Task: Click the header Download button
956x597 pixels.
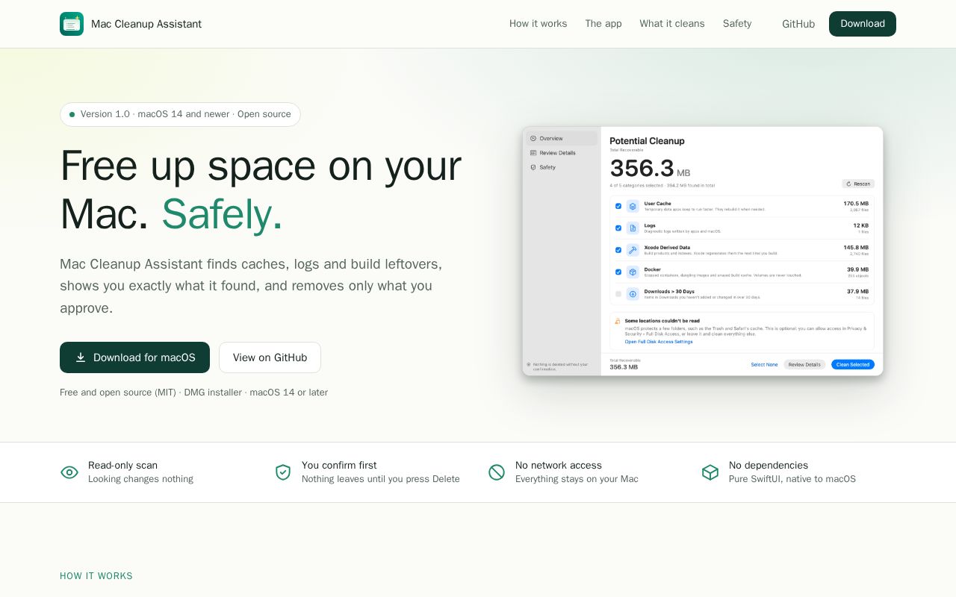Action: 863,24
